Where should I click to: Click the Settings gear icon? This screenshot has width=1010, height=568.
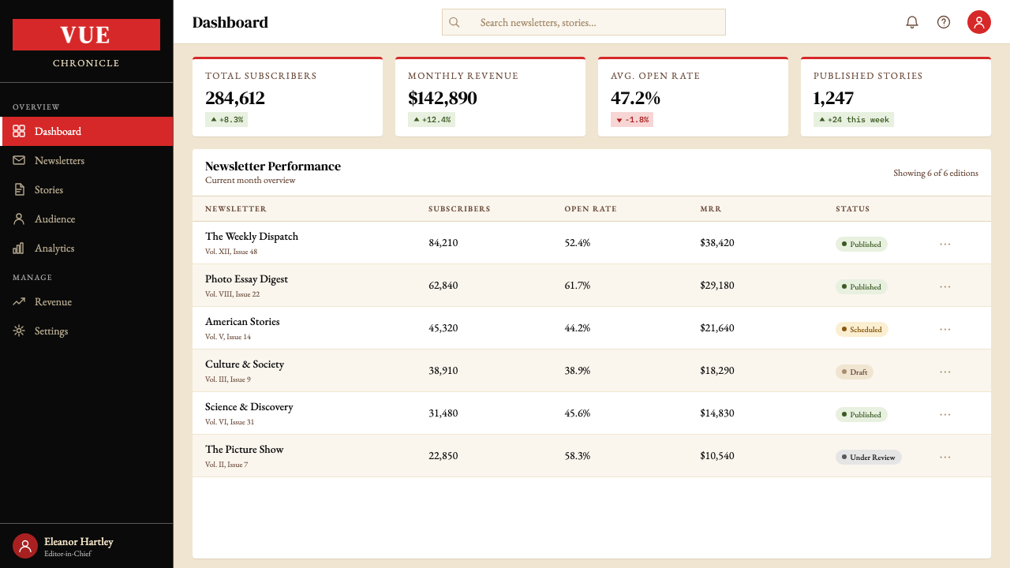(19, 331)
